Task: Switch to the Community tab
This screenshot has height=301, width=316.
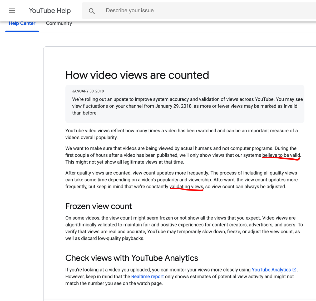Action: pos(59,23)
